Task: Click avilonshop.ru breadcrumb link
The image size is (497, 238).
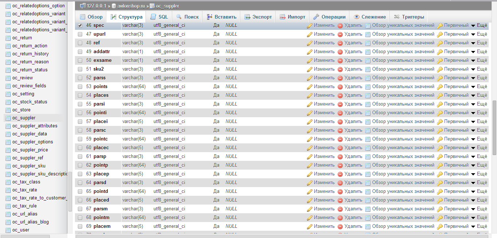Action: click(131, 6)
